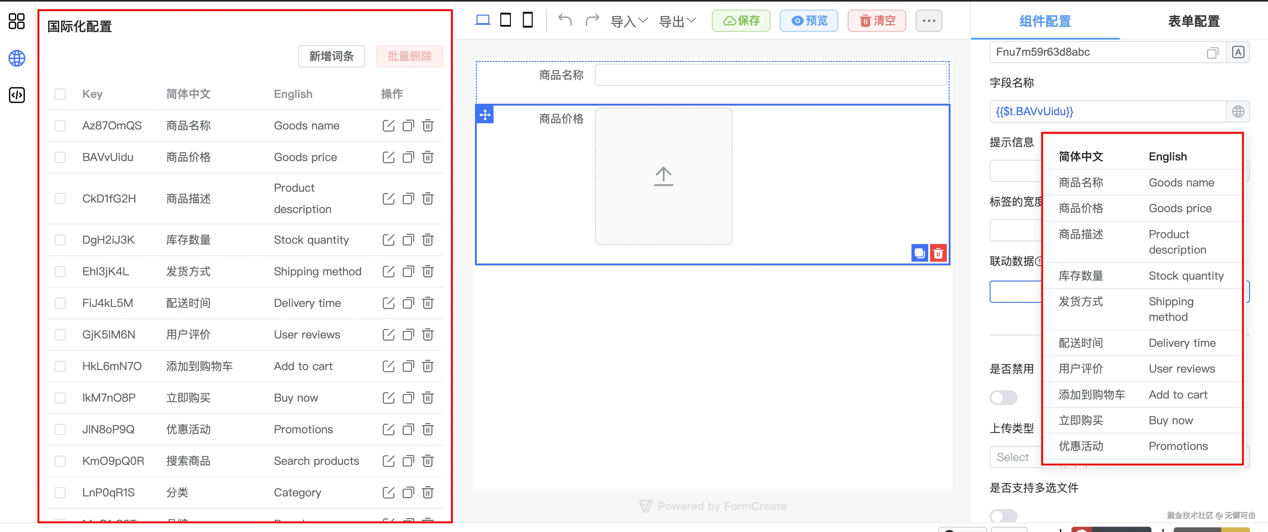Click the 新增词条 button
Viewport: 1268px width, 532px height.
331,57
